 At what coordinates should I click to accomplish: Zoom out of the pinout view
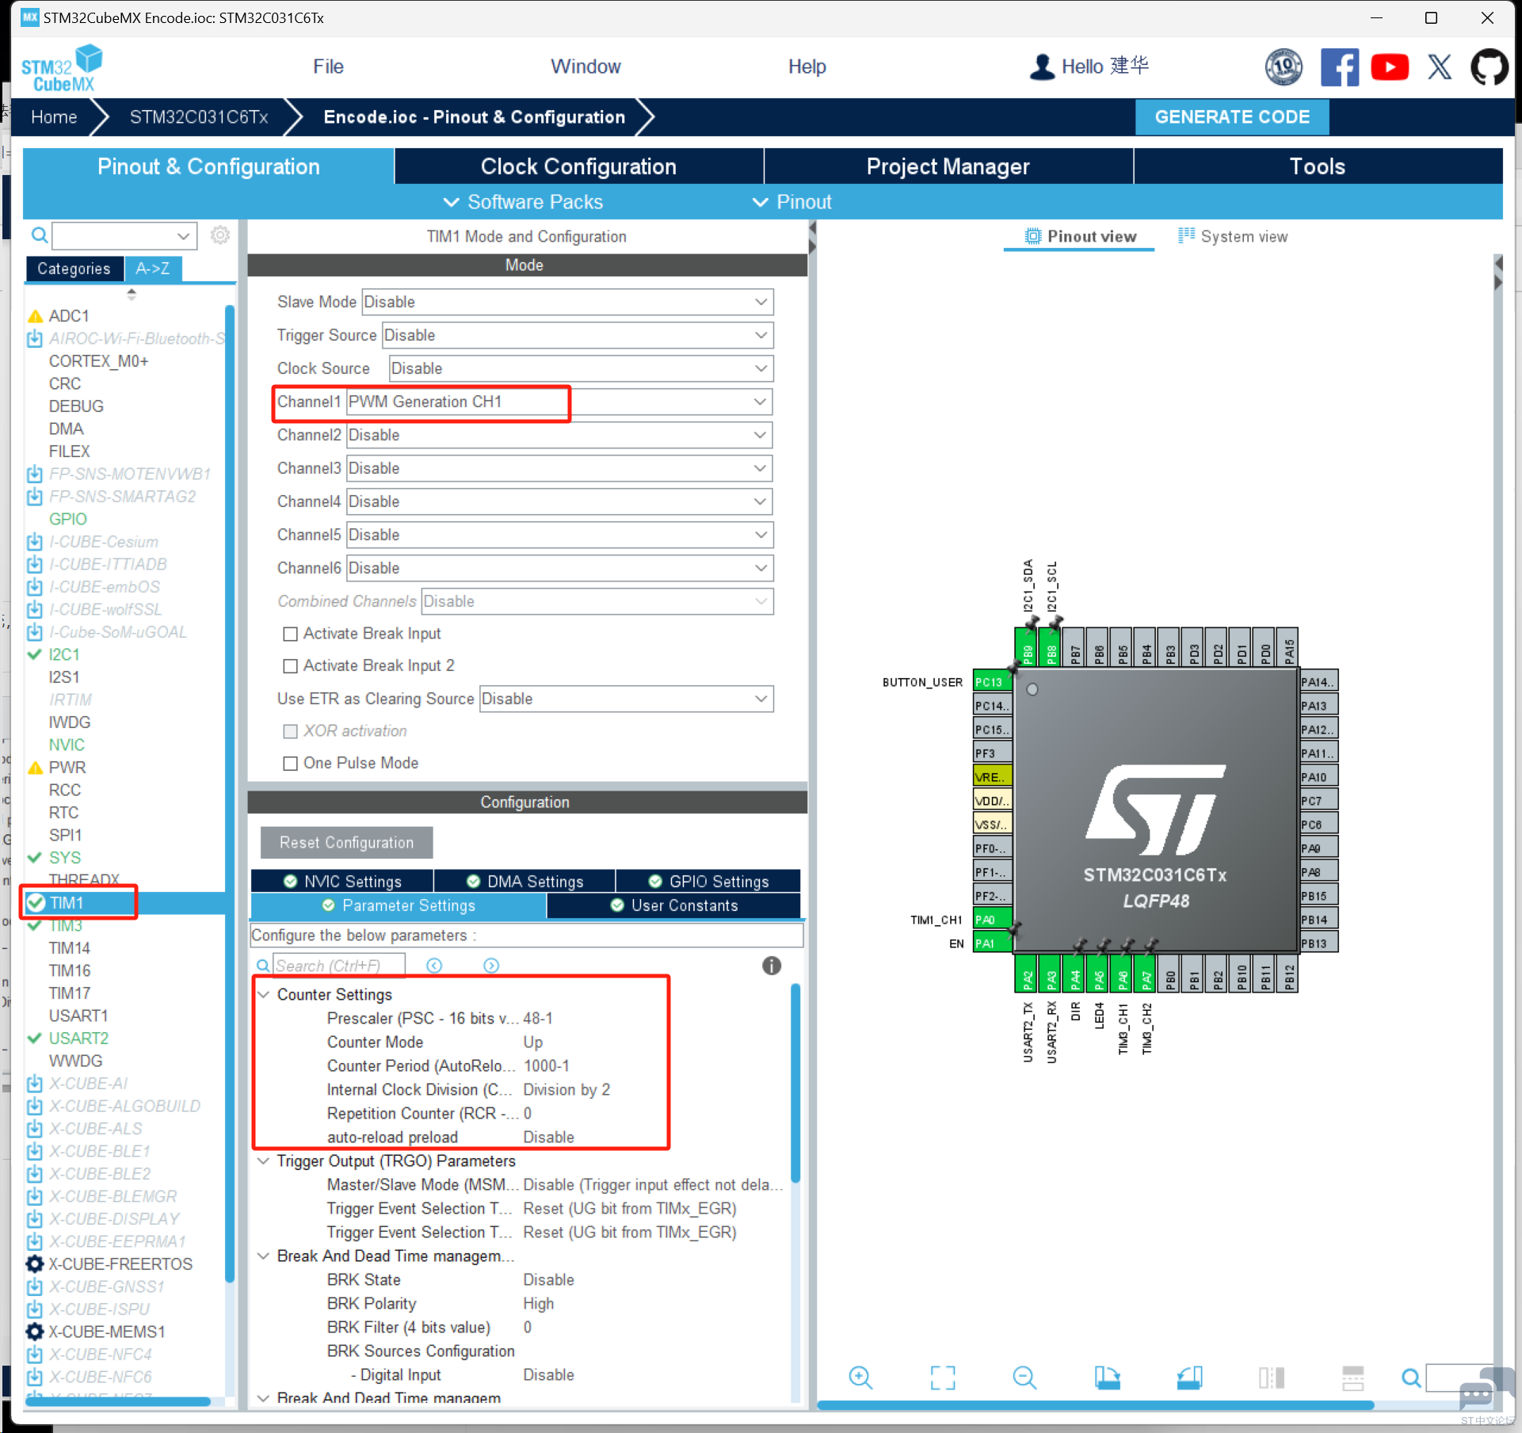click(1024, 1378)
